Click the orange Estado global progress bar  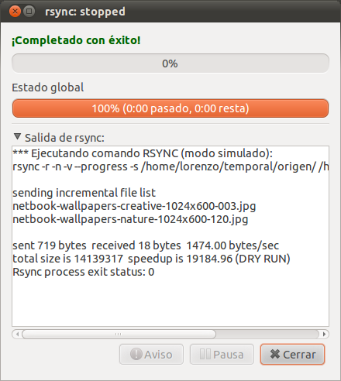(x=170, y=108)
